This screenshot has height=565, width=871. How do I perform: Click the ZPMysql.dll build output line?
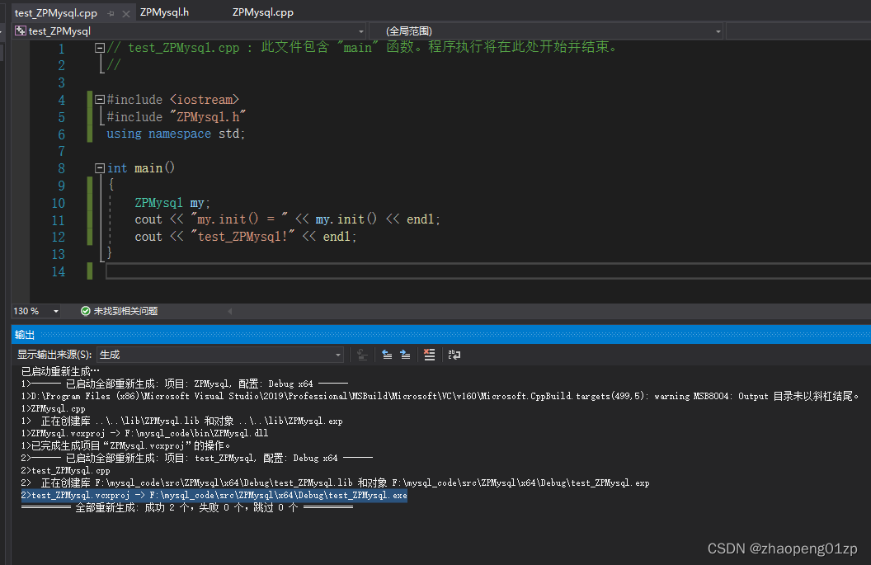coord(145,433)
